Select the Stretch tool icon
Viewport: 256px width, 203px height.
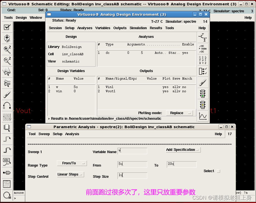coord(7,72)
